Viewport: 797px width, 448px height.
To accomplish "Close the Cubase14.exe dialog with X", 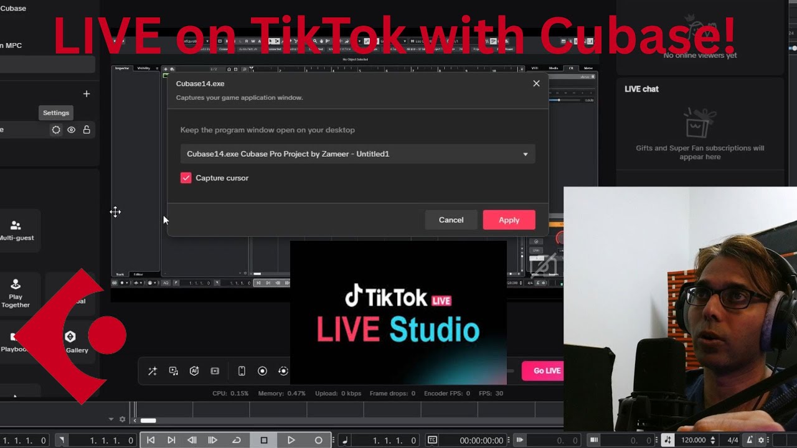I will pos(536,83).
